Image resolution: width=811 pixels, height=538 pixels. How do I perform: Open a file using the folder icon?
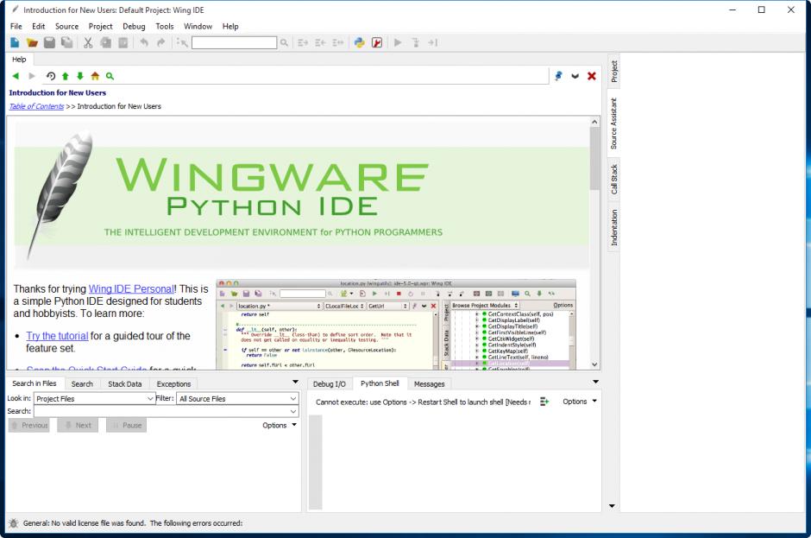tap(32, 42)
